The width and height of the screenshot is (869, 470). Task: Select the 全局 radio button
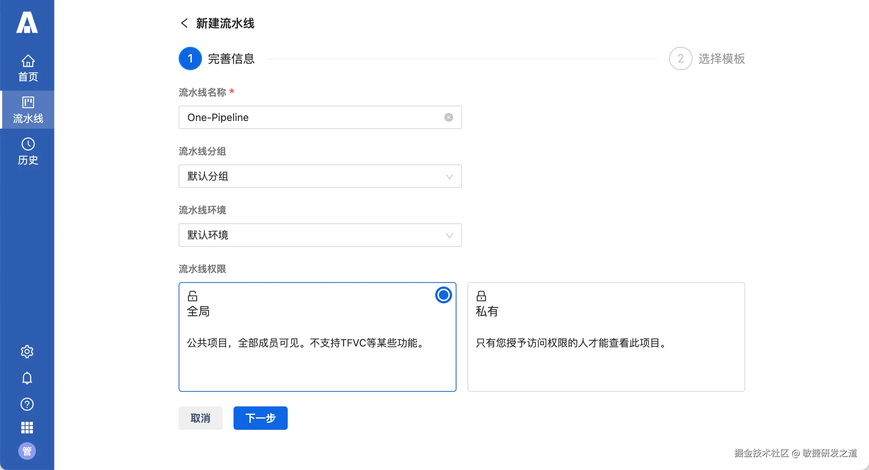click(x=443, y=295)
